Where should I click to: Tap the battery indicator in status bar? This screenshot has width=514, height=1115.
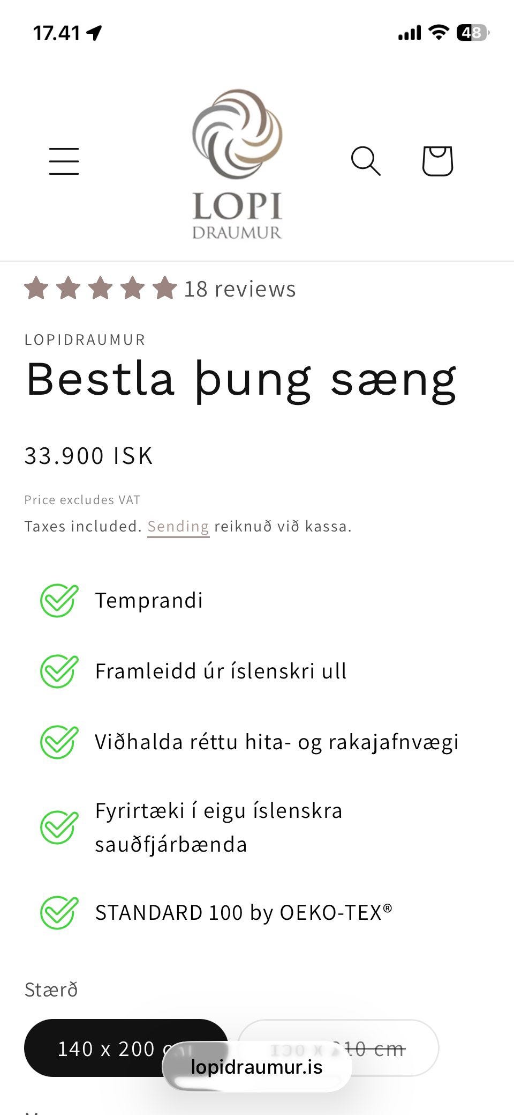click(472, 33)
